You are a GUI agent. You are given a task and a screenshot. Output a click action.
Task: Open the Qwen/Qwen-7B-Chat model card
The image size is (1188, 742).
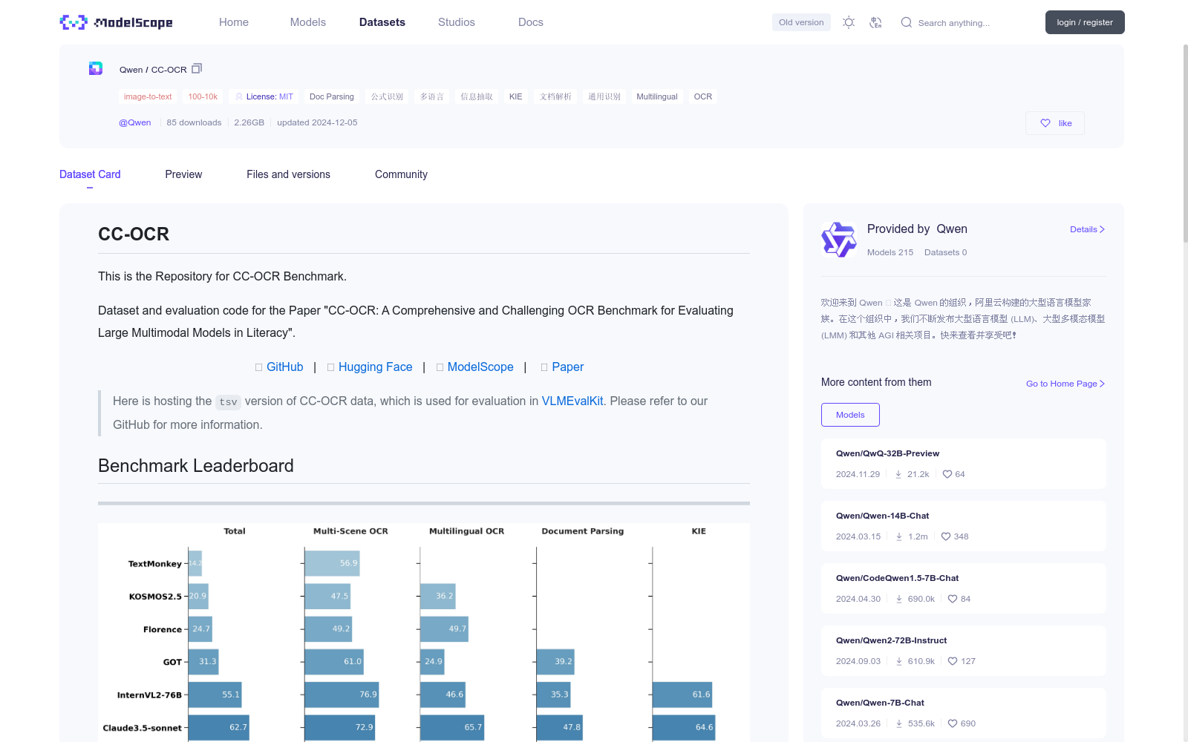tap(964, 713)
